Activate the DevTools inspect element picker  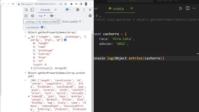tap(26, 10)
